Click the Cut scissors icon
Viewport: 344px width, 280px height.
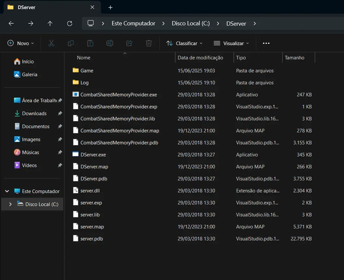[51, 43]
